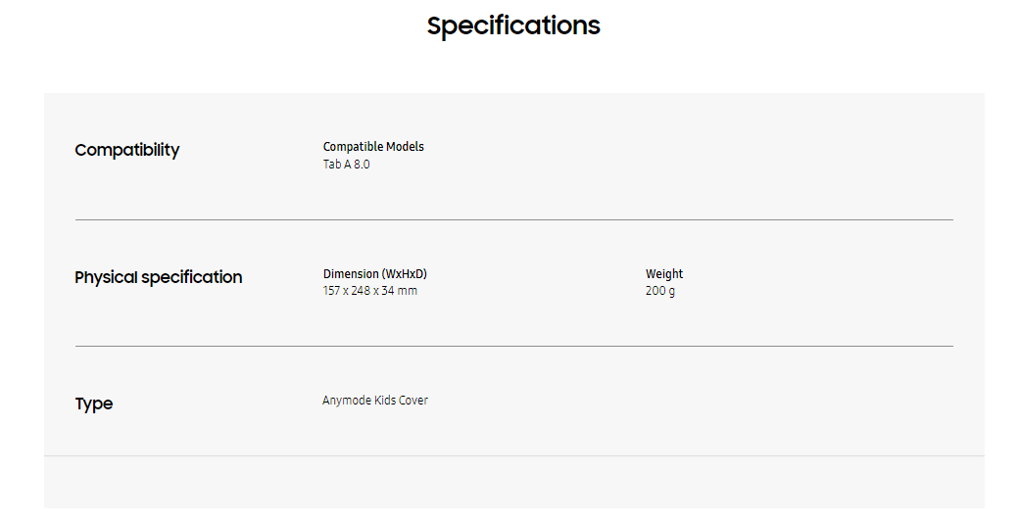This screenshot has width=1019, height=522.
Task: Click the 8.0 in the compatible model
Action: click(x=362, y=165)
